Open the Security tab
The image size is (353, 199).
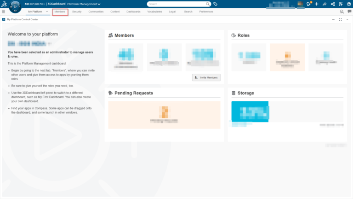[77, 12]
